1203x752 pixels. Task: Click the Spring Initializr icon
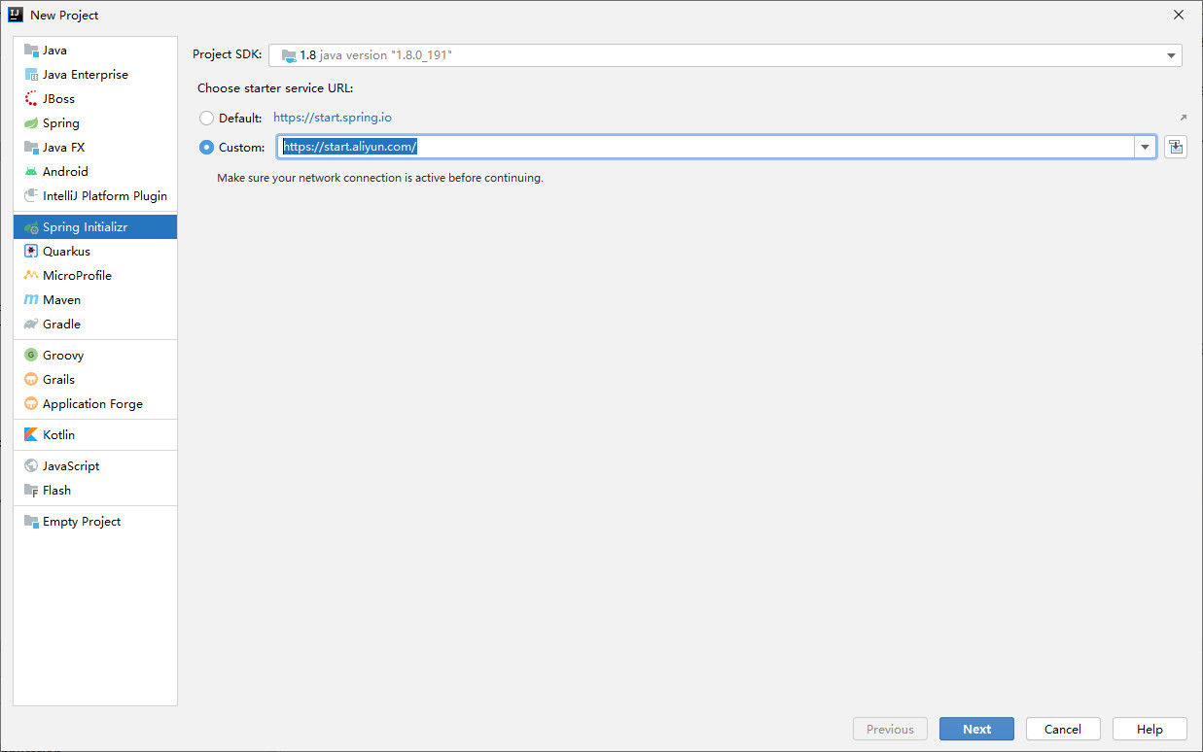click(x=31, y=227)
